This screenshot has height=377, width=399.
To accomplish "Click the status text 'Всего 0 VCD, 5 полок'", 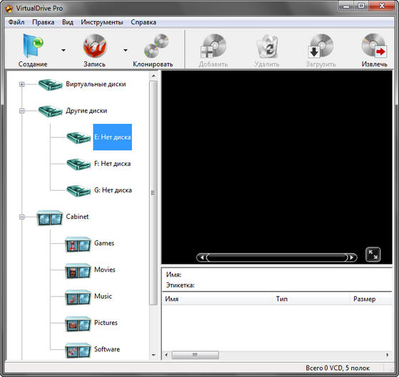I will pyautogui.click(x=338, y=368).
